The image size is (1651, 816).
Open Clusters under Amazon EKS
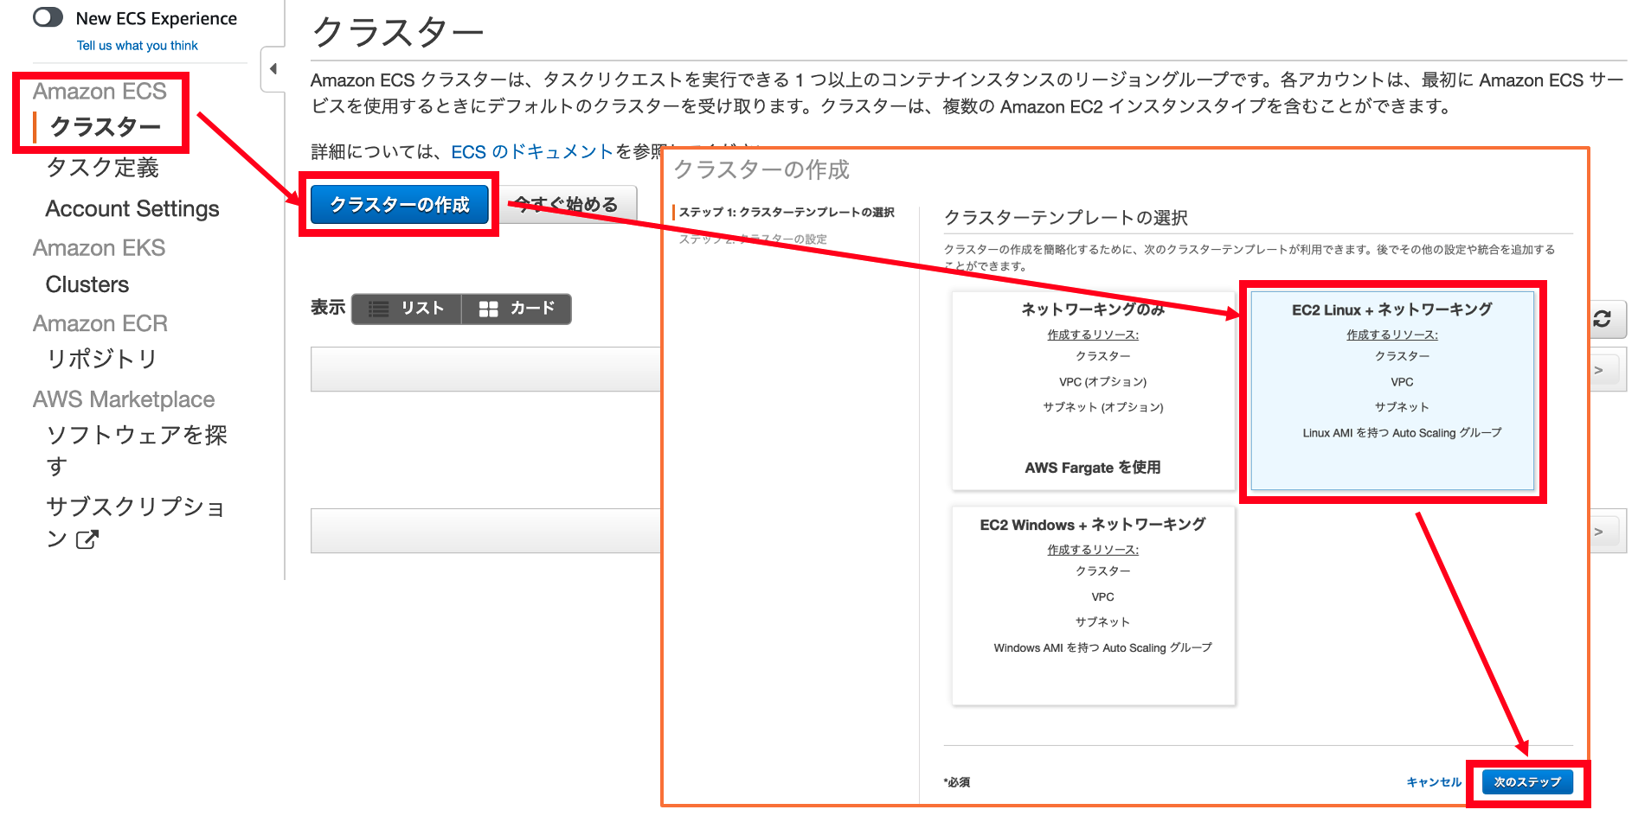[x=87, y=284]
